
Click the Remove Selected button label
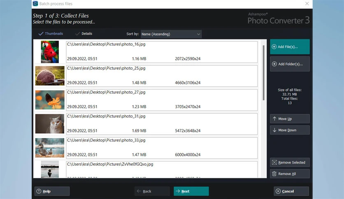tap(292, 162)
